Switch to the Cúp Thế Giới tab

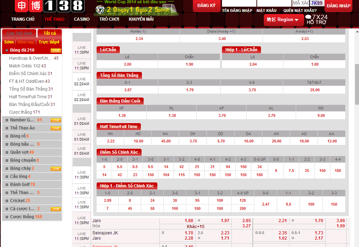click(x=19, y=33)
